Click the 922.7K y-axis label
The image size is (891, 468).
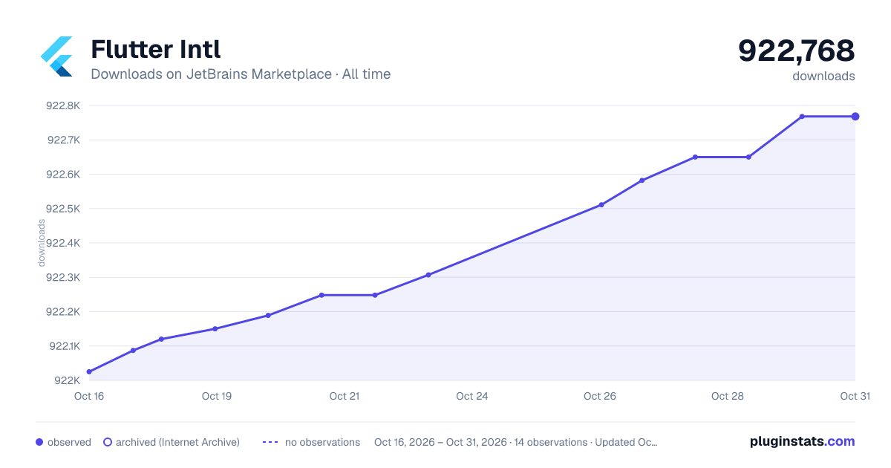pos(63,140)
